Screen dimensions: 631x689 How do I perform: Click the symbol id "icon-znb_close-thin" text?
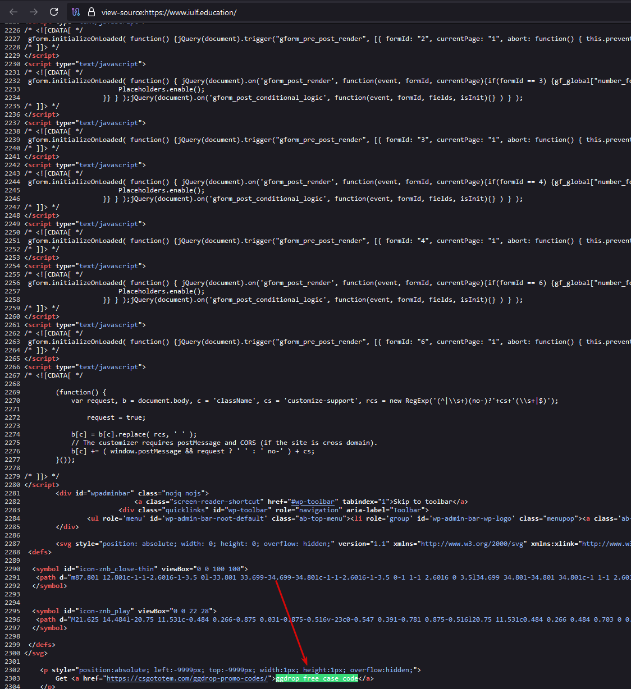point(116,569)
